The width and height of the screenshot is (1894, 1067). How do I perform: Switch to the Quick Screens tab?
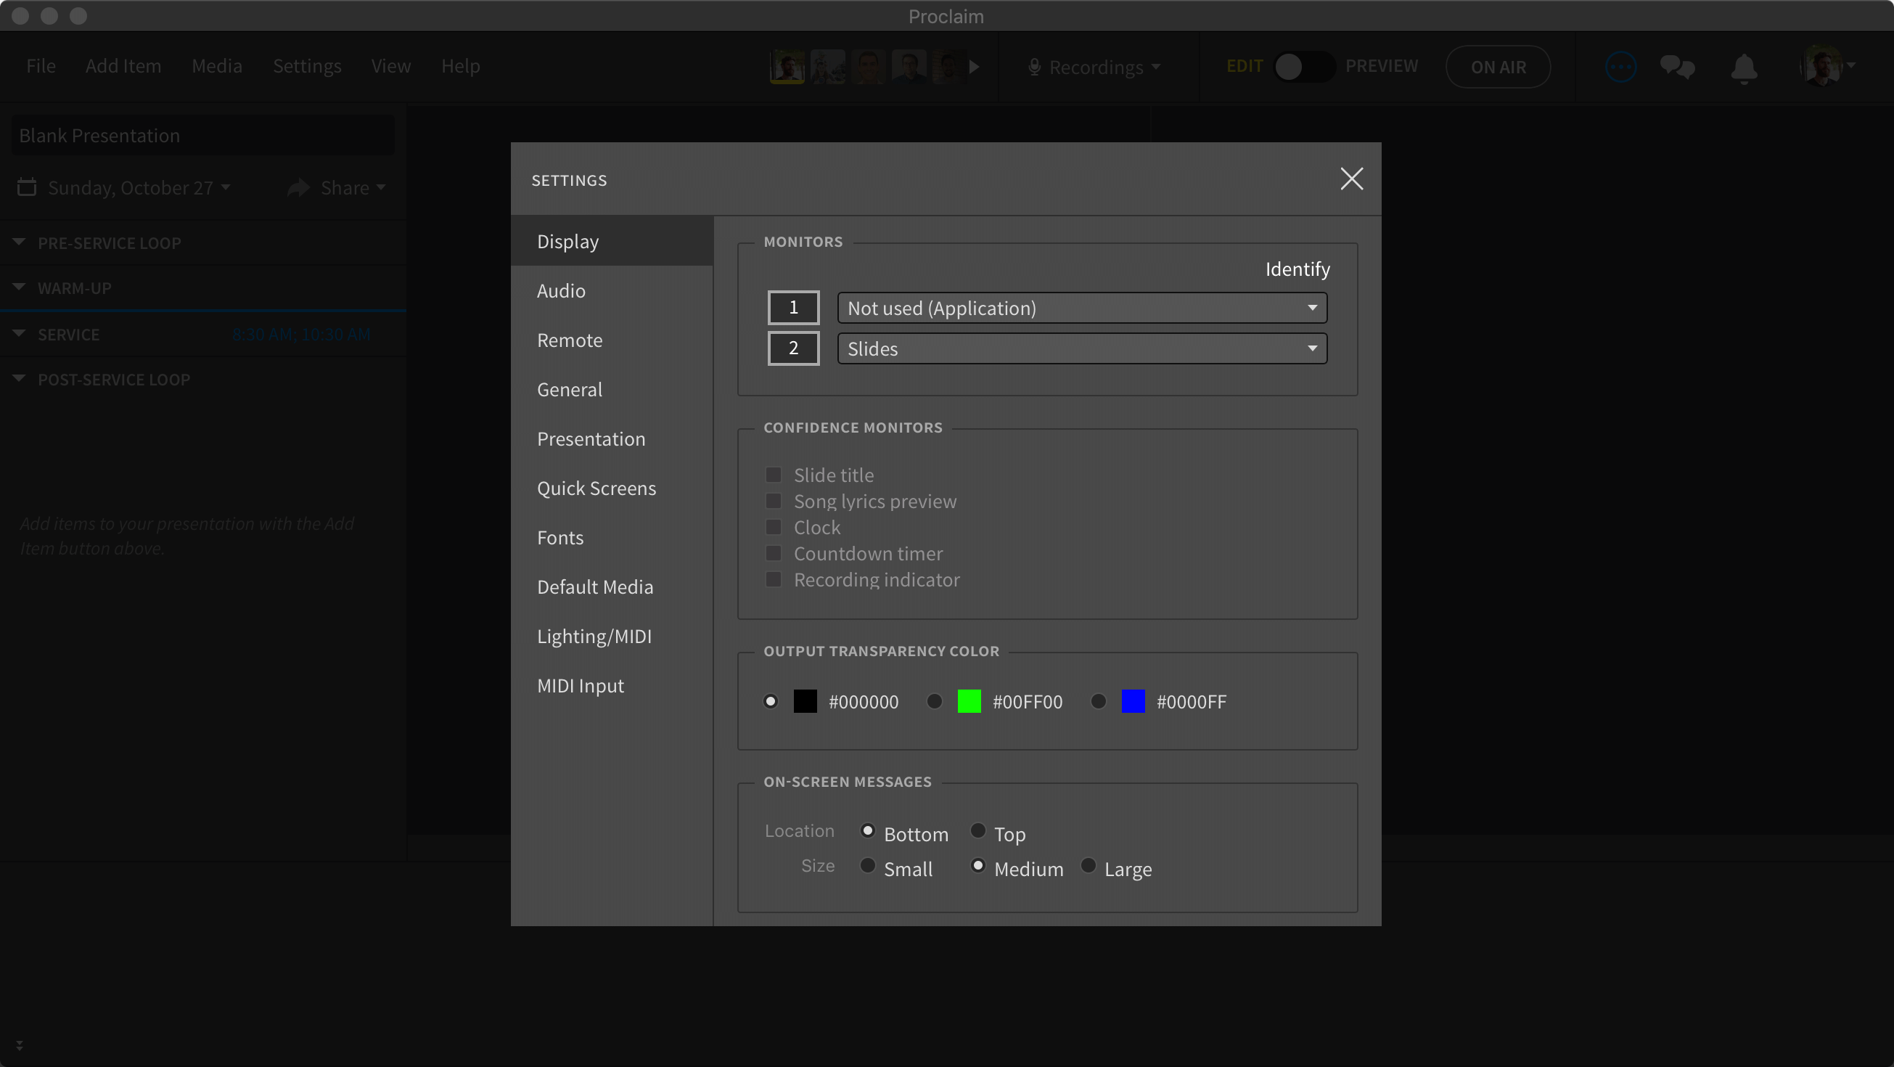(612, 488)
